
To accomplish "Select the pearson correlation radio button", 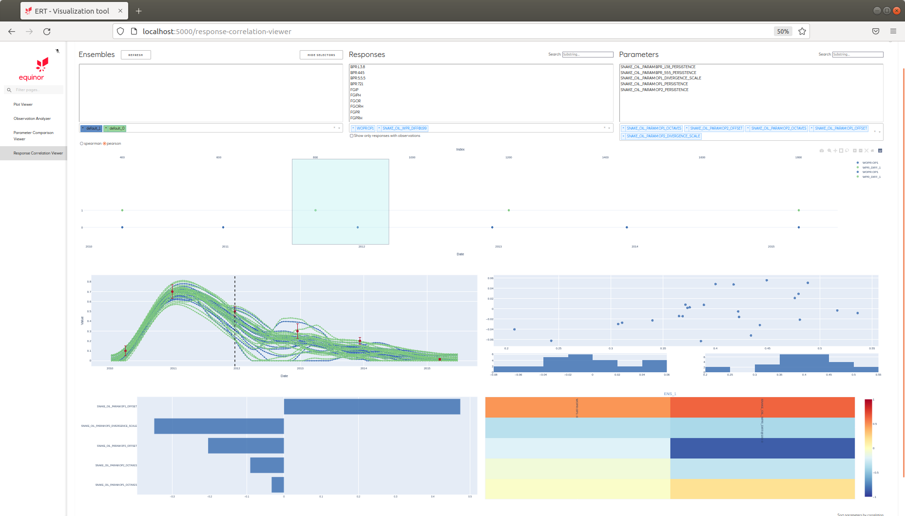I will pyautogui.click(x=104, y=143).
